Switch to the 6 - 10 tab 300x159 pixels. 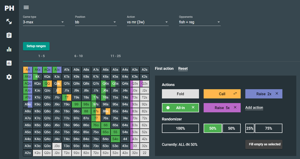(x=78, y=56)
